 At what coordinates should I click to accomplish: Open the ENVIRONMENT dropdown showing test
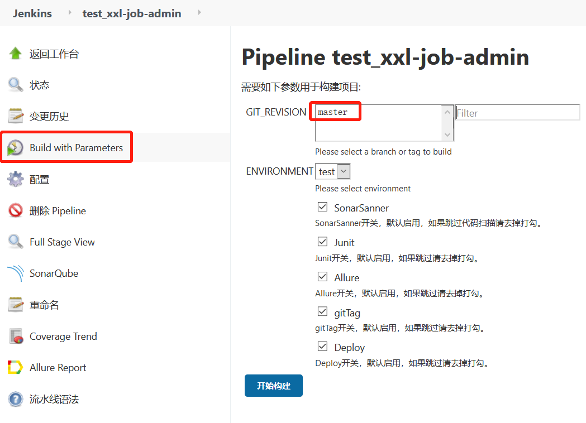[x=333, y=171]
